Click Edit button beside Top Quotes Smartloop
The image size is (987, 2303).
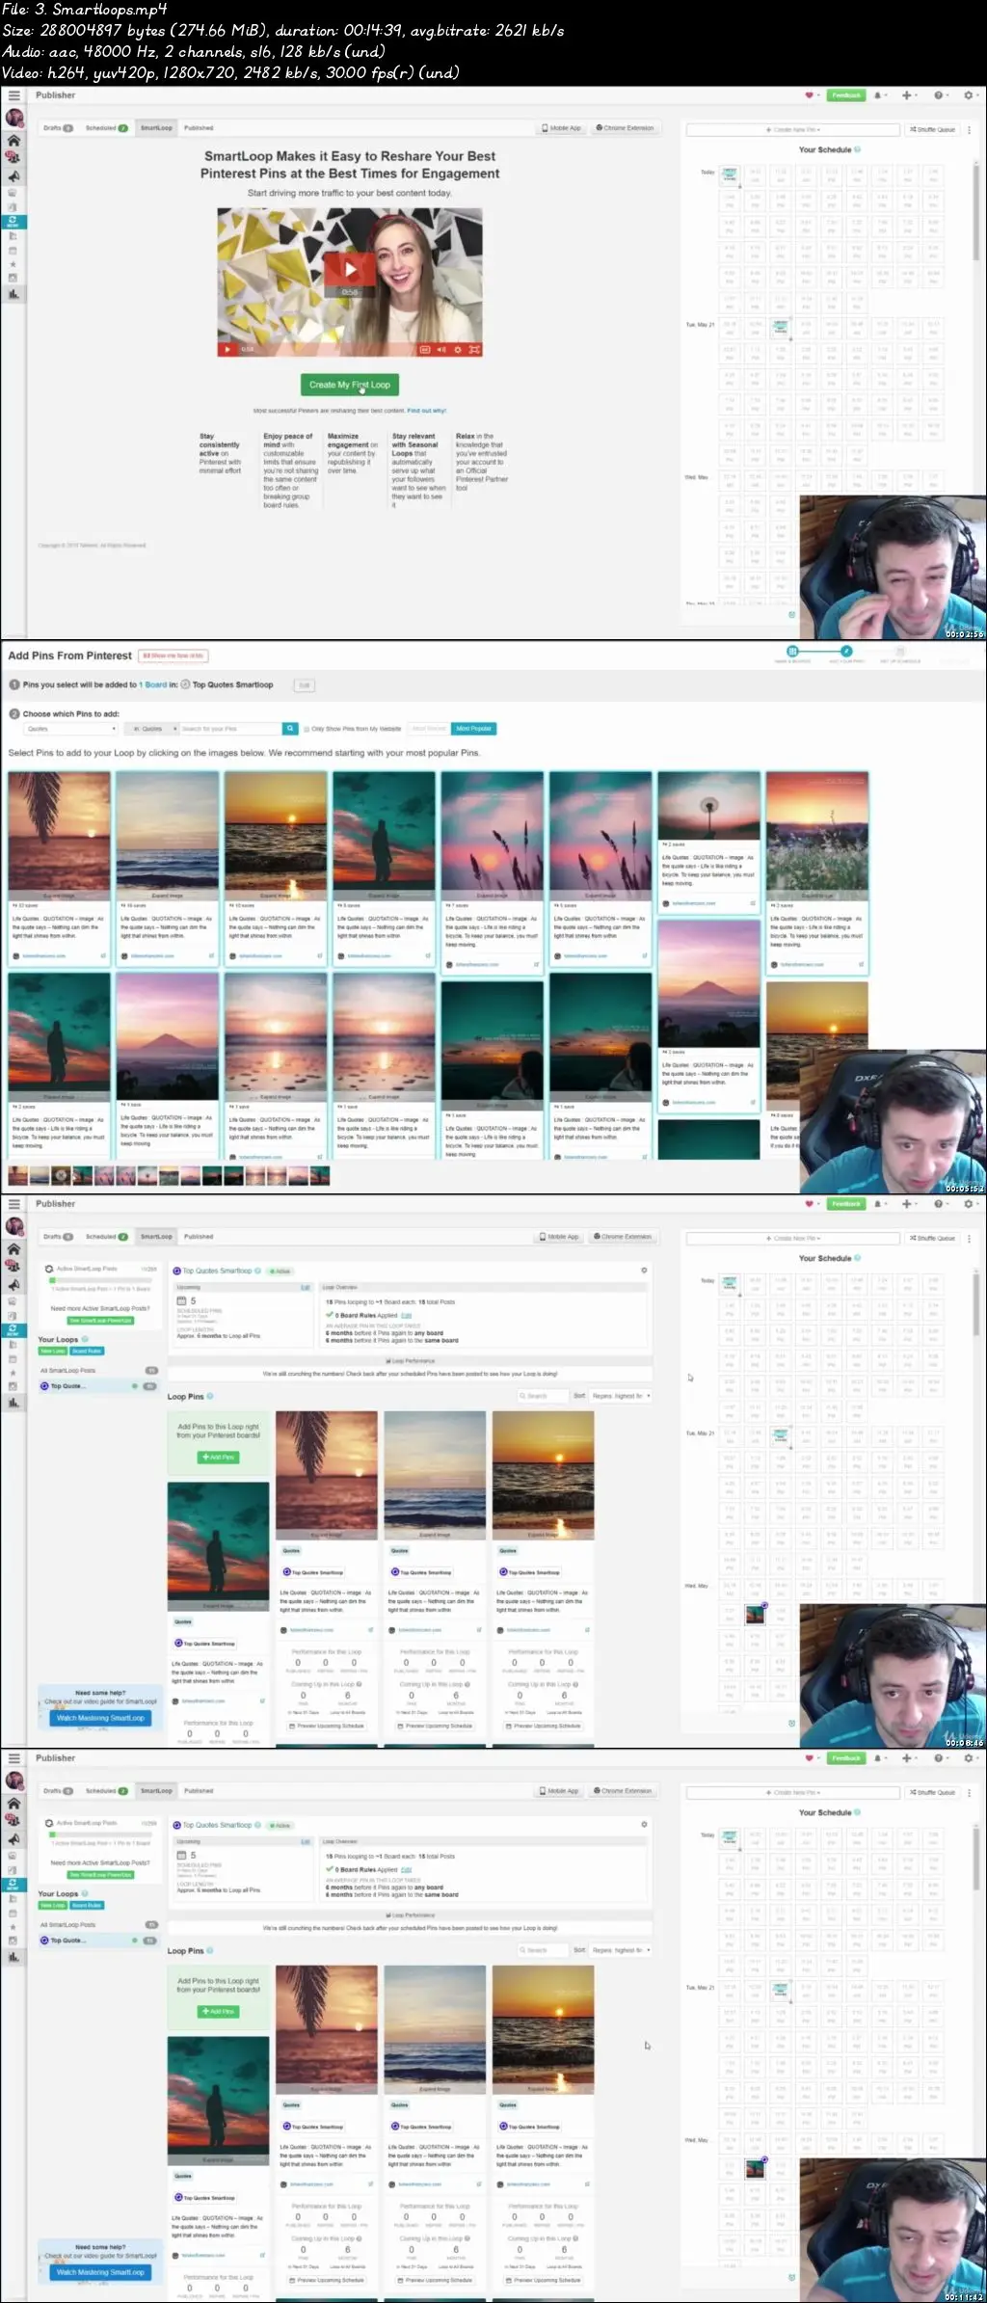click(x=304, y=685)
